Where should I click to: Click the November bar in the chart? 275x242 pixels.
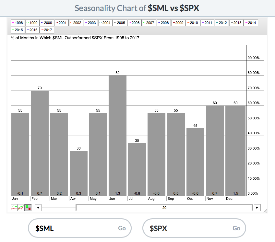(x=215, y=151)
